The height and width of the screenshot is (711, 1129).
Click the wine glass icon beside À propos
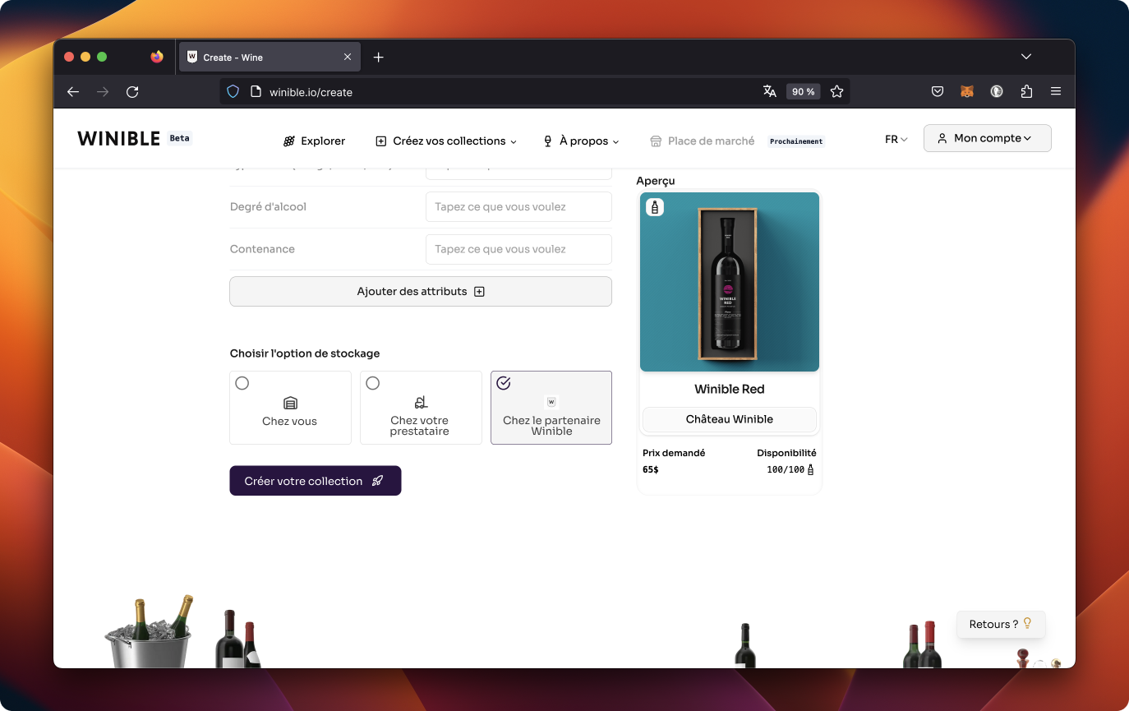548,141
